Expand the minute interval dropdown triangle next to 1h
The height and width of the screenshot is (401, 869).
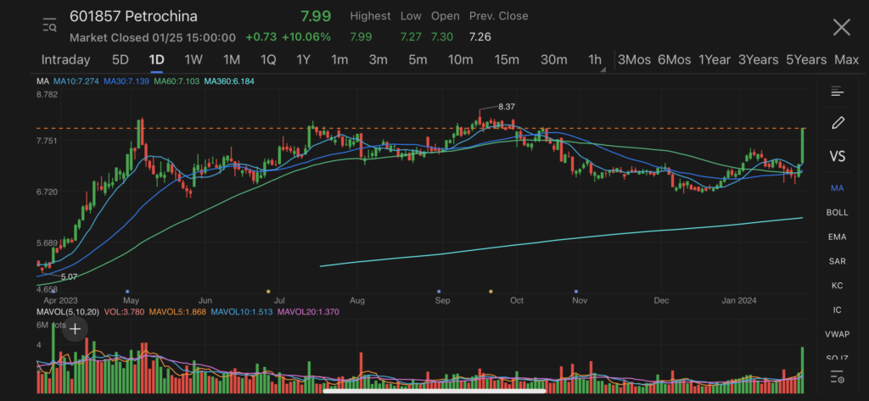pos(603,70)
